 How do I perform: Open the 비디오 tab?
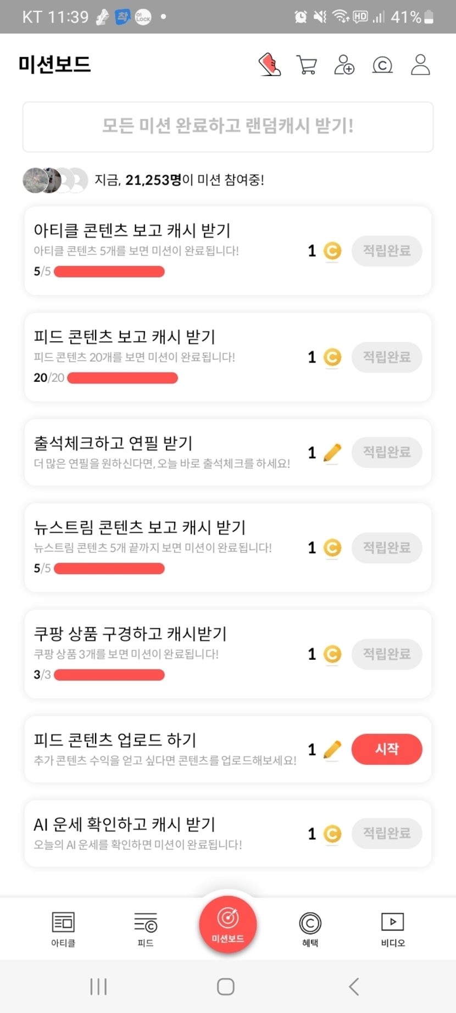pos(392,929)
